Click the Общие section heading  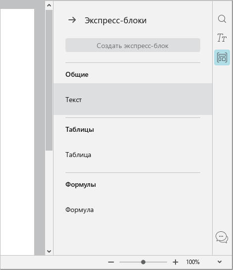pyautogui.click(x=77, y=75)
